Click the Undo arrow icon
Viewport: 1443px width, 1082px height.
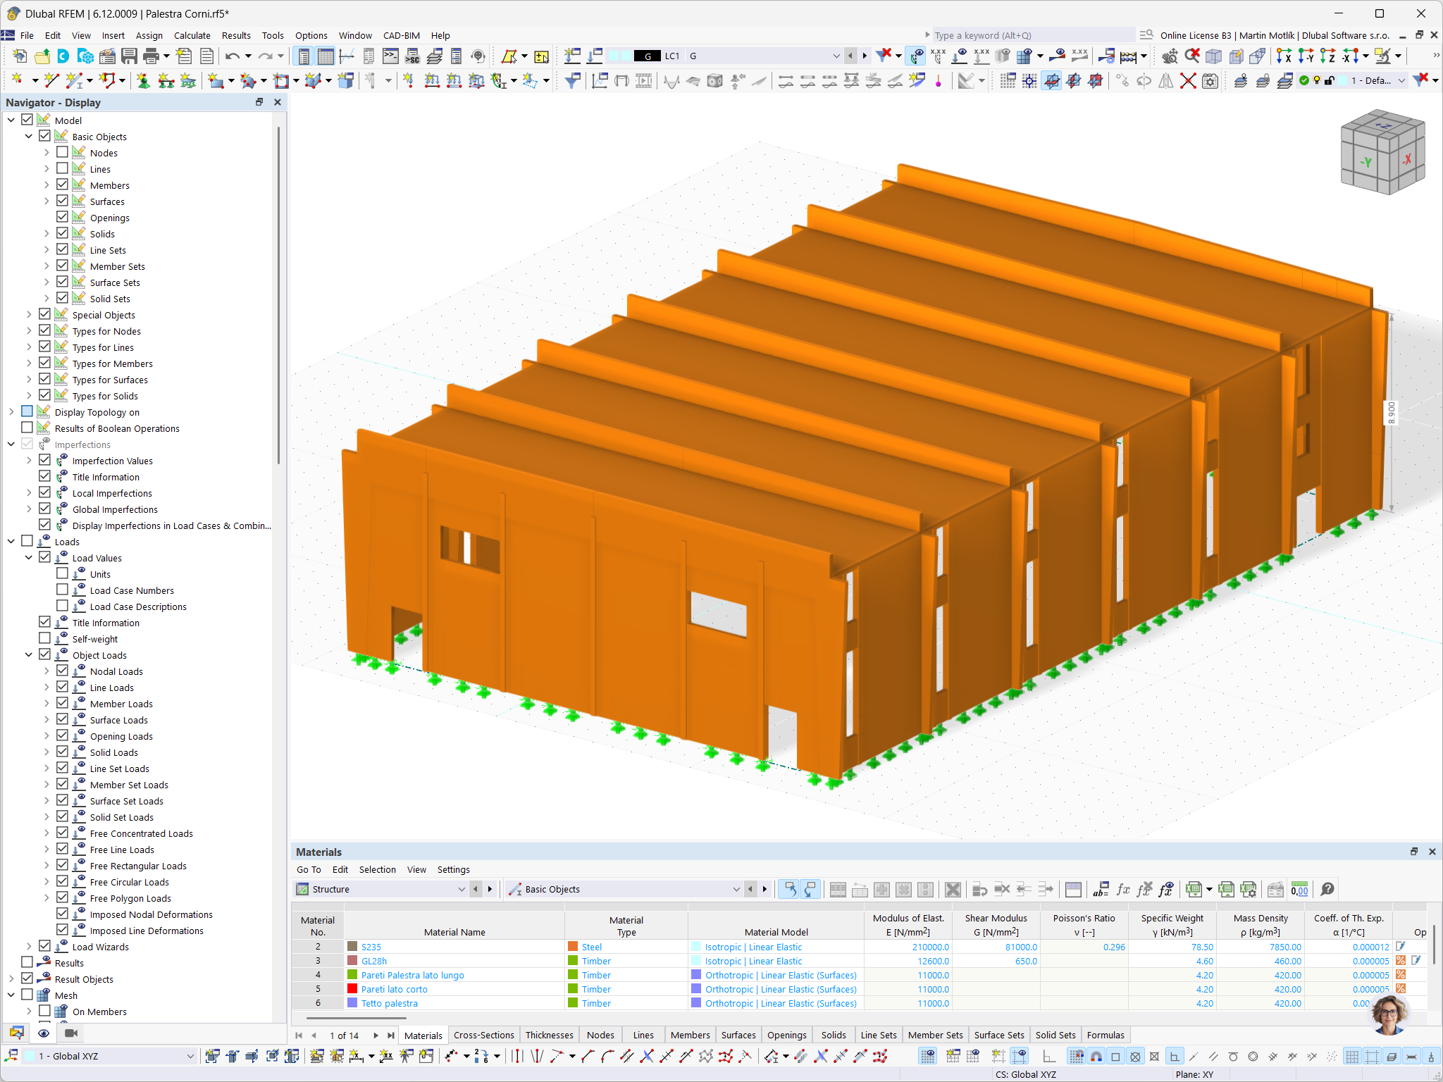[x=233, y=56]
